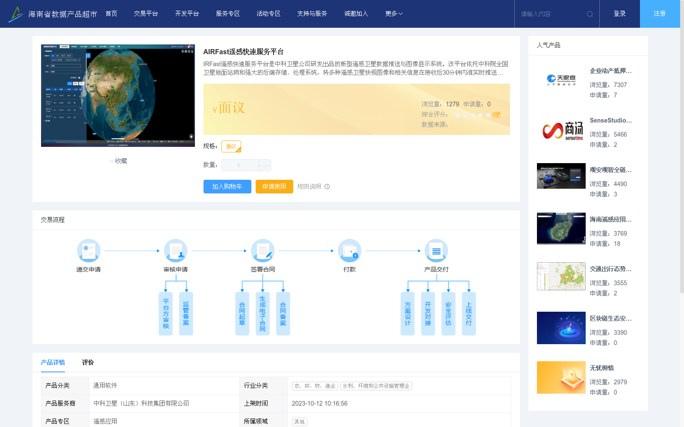Click the 合同备案 sub-step box
The width and height of the screenshot is (684, 427).
tap(283, 314)
